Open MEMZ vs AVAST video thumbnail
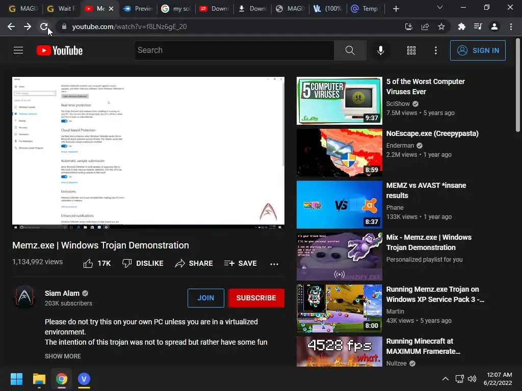Image resolution: width=522 pixels, height=391 pixels. 339,205
